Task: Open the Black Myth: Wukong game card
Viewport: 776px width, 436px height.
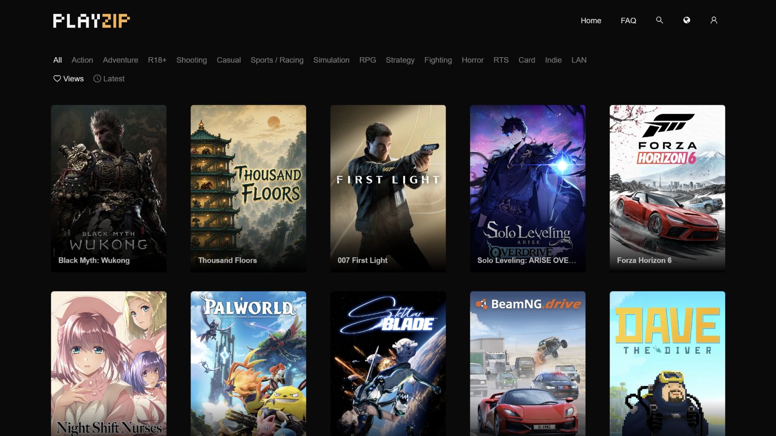Action: click(109, 188)
